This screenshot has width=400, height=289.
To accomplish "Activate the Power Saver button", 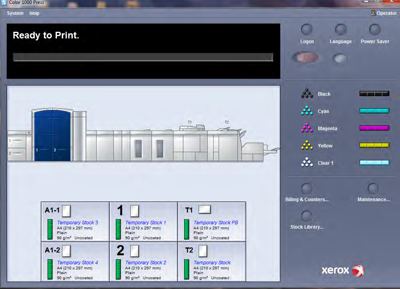I will coord(375,30).
